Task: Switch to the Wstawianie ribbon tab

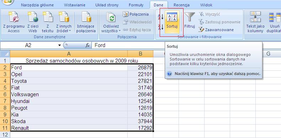Action: pyautogui.click(x=75, y=5)
